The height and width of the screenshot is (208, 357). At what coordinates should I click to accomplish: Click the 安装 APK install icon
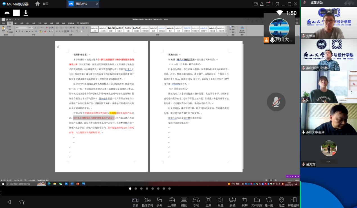(232, 200)
